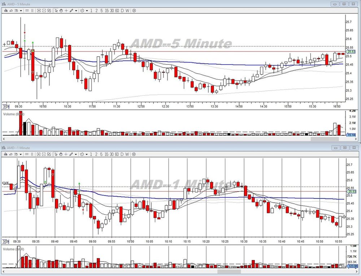Switch to Weekly interval in 5 Minute window
The height and width of the screenshot is (276, 361).
click(127, 10)
